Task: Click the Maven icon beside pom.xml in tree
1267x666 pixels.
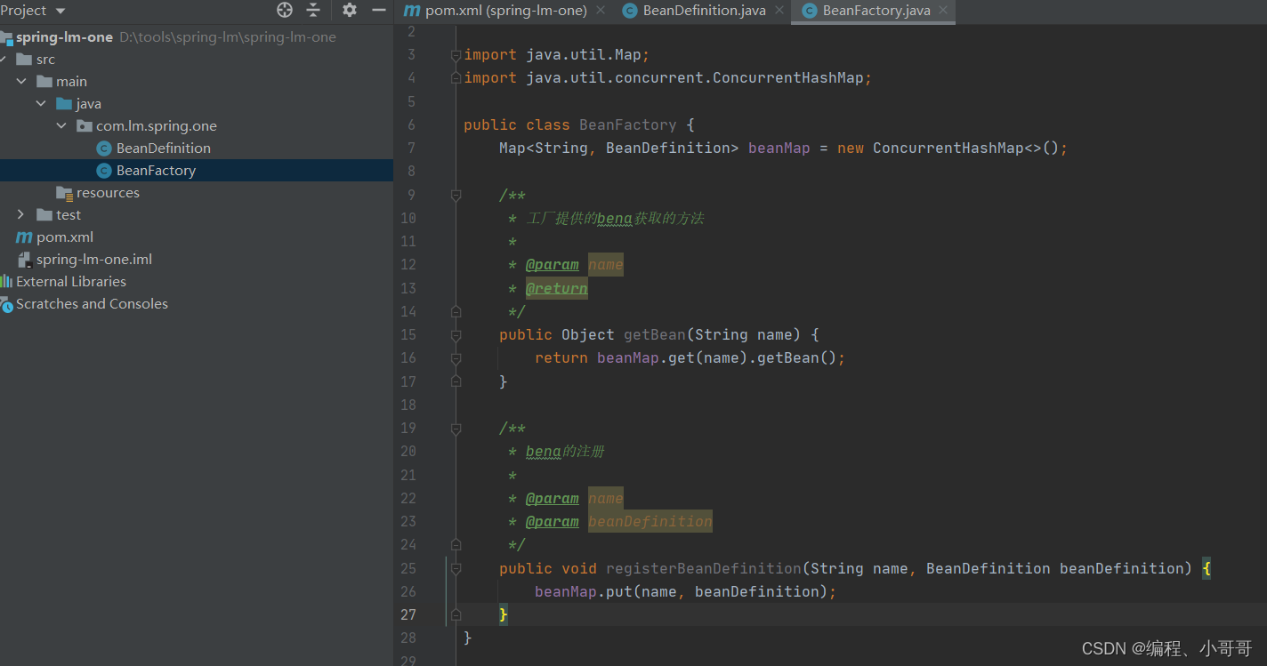Action: 24,237
